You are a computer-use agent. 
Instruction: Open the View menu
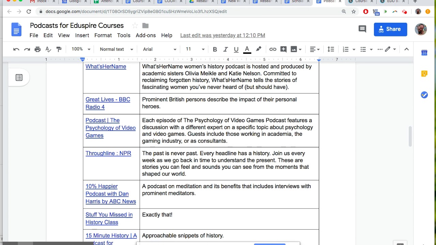pos(64,35)
